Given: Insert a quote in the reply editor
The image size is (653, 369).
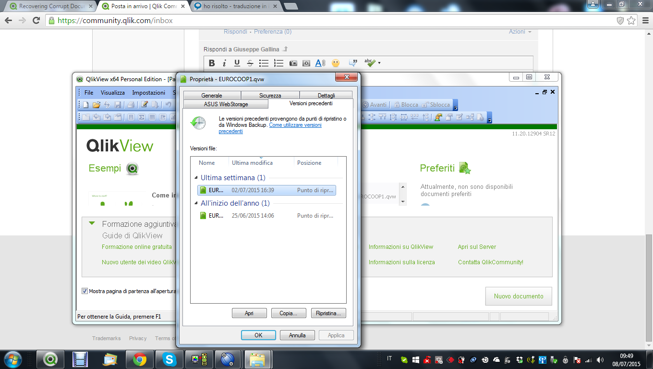Looking at the screenshot, I should [x=353, y=63].
